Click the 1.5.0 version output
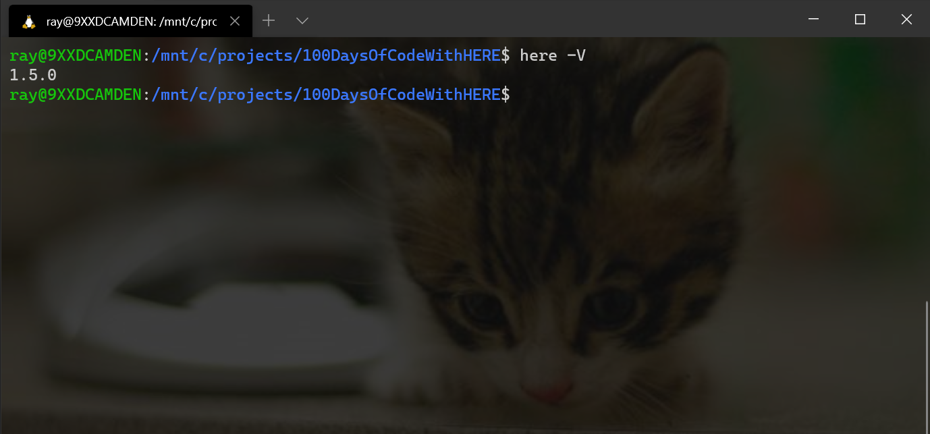Screen dimensions: 930x434 33,75
